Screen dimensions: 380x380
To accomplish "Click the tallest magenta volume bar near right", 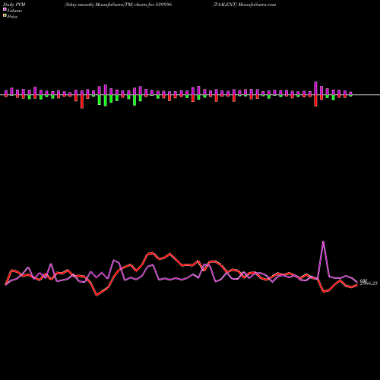I will (315, 88).
